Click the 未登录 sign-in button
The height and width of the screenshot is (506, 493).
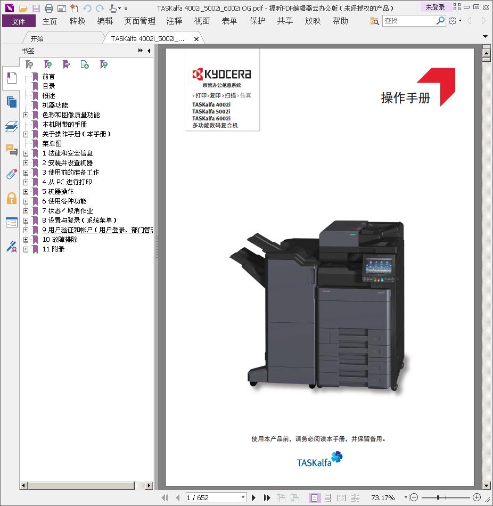tap(435, 7)
